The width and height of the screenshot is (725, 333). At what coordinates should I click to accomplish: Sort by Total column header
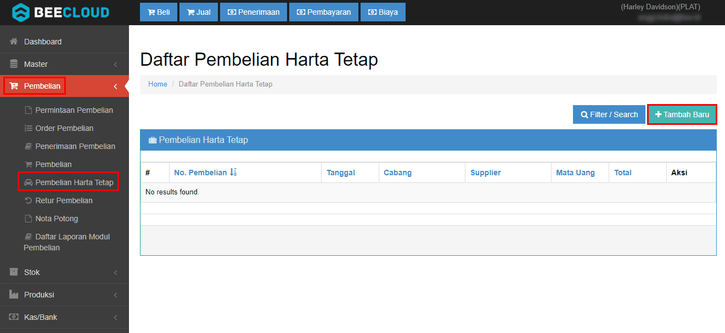click(x=623, y=173)
